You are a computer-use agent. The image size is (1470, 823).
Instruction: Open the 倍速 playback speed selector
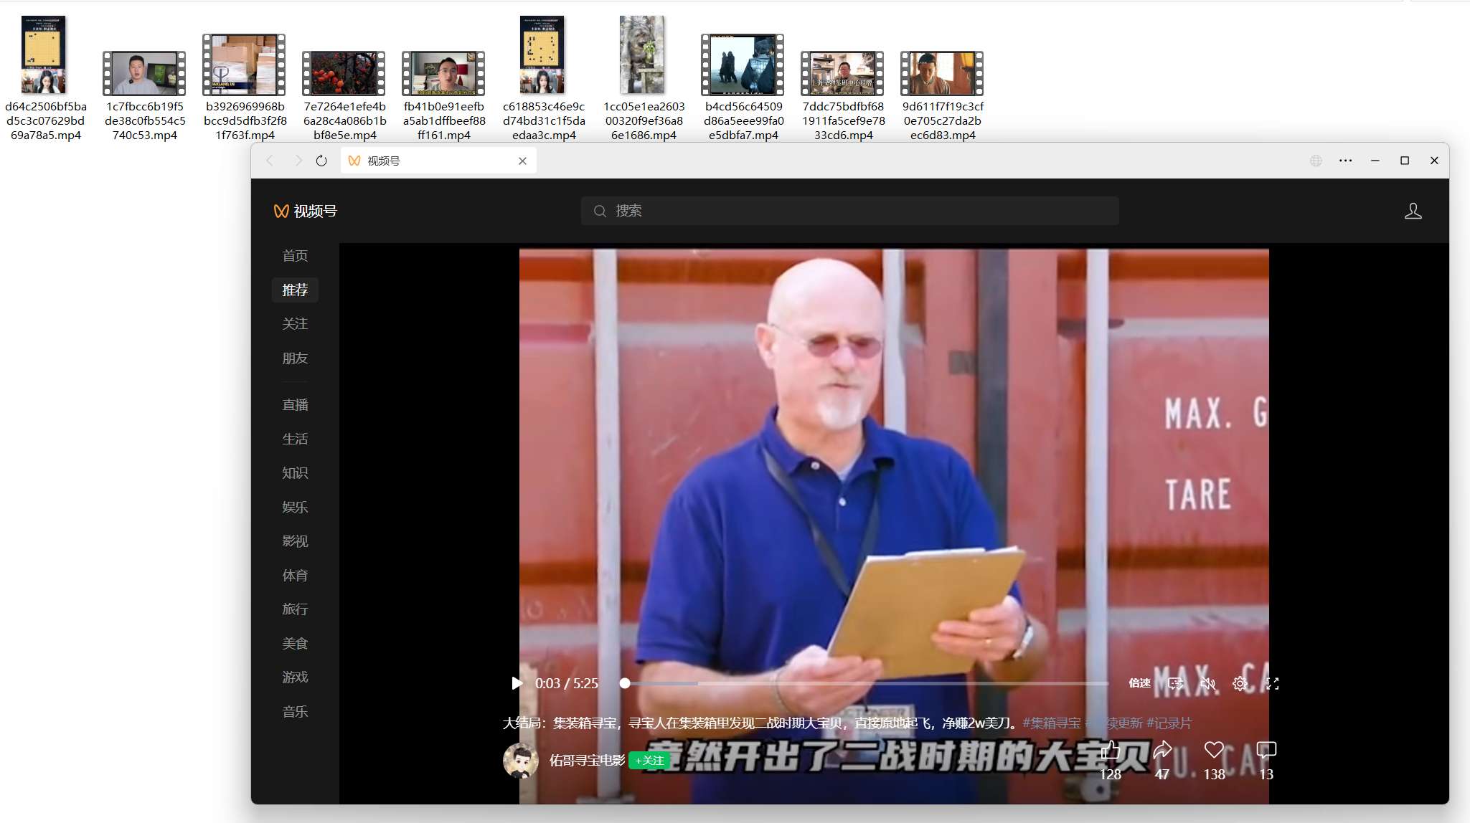[x=1140, y=683]
